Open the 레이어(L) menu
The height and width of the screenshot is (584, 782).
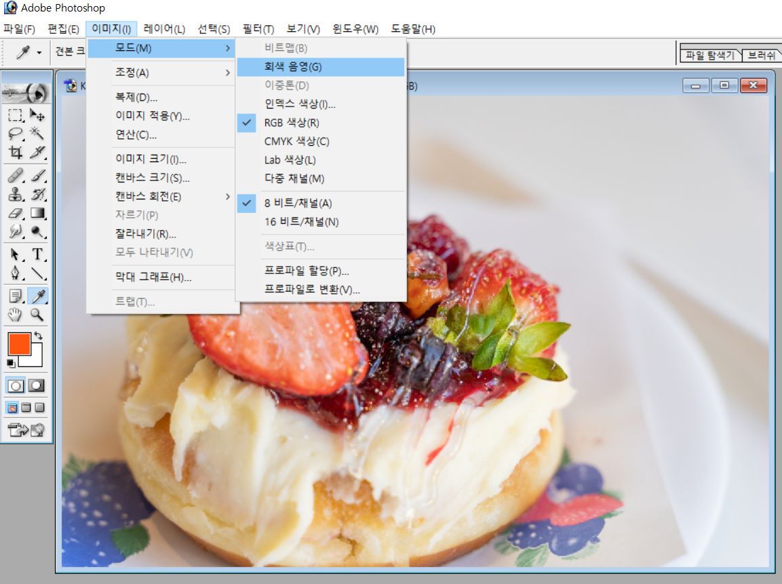point(164,29)
